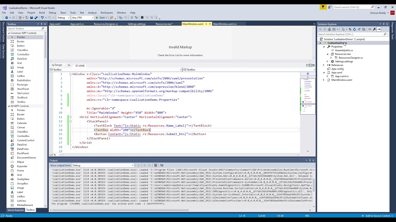Select CheckBox in Common WPF Controls

[x=22, y=50]
